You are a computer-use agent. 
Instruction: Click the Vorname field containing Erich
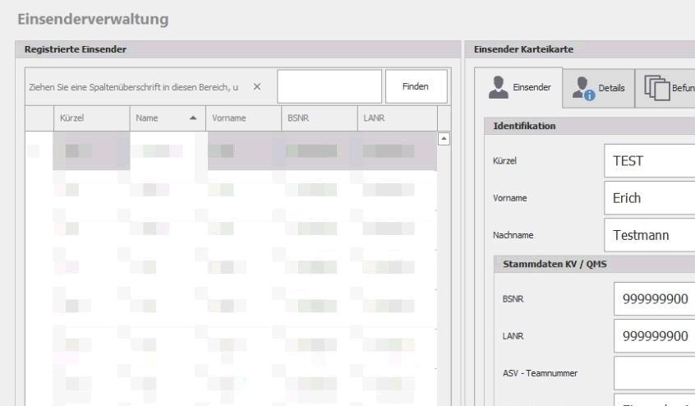649,198
